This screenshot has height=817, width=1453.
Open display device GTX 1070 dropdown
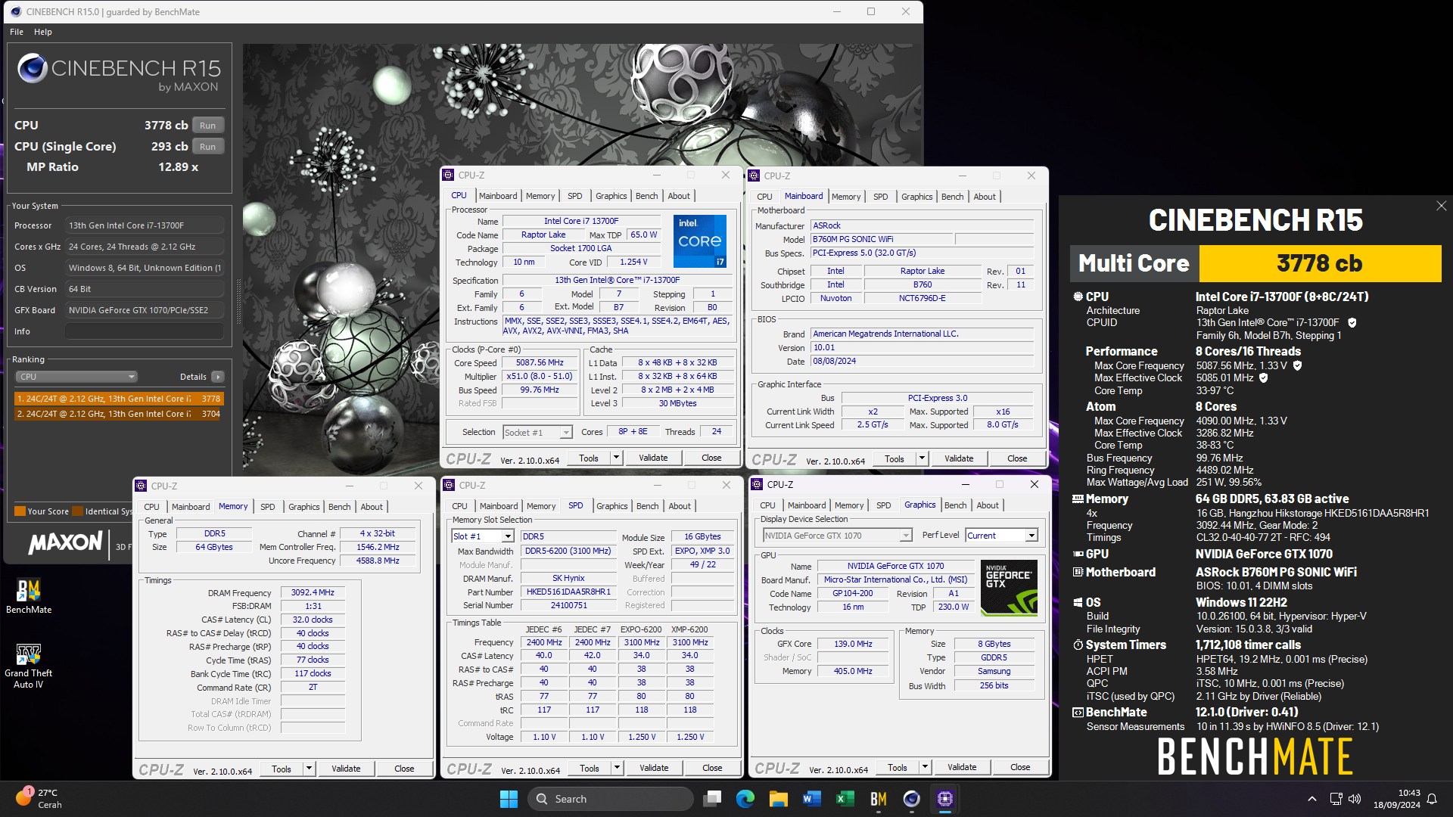tap(837, 536)
